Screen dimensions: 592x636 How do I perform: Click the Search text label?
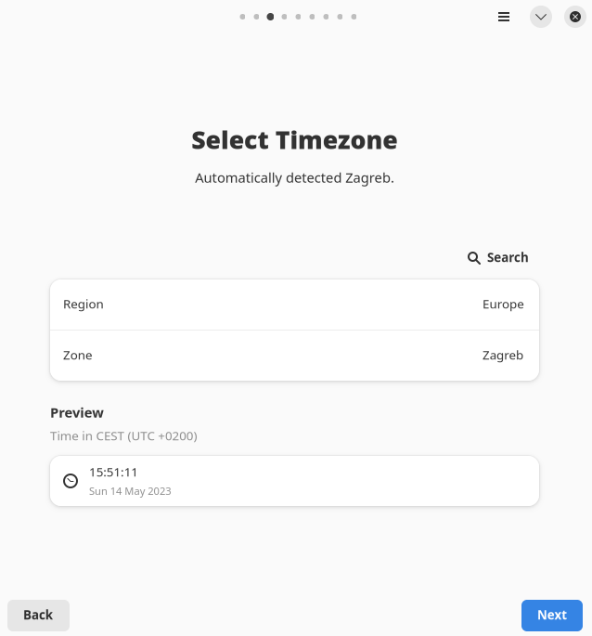[x=508, y=258]
